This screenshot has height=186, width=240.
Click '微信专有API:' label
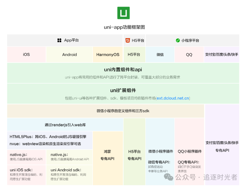(159, 162)
